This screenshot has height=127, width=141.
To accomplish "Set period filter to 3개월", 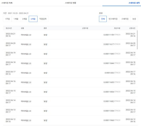I will click(x=24, y=19).
